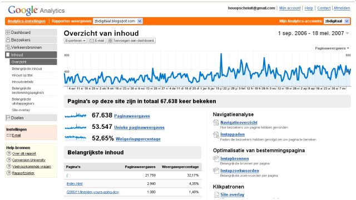Open Belangrijkste bestemmingspagina's in sidebar
The image size is (356, 200).
click(x=28, y=91)
